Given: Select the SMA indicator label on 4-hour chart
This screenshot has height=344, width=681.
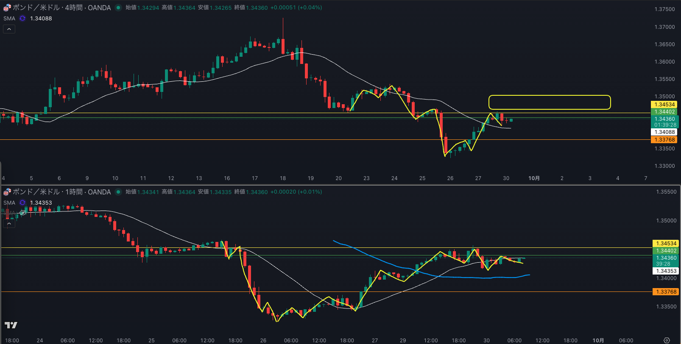Looking at the screenshot, I should click(9, 18).
